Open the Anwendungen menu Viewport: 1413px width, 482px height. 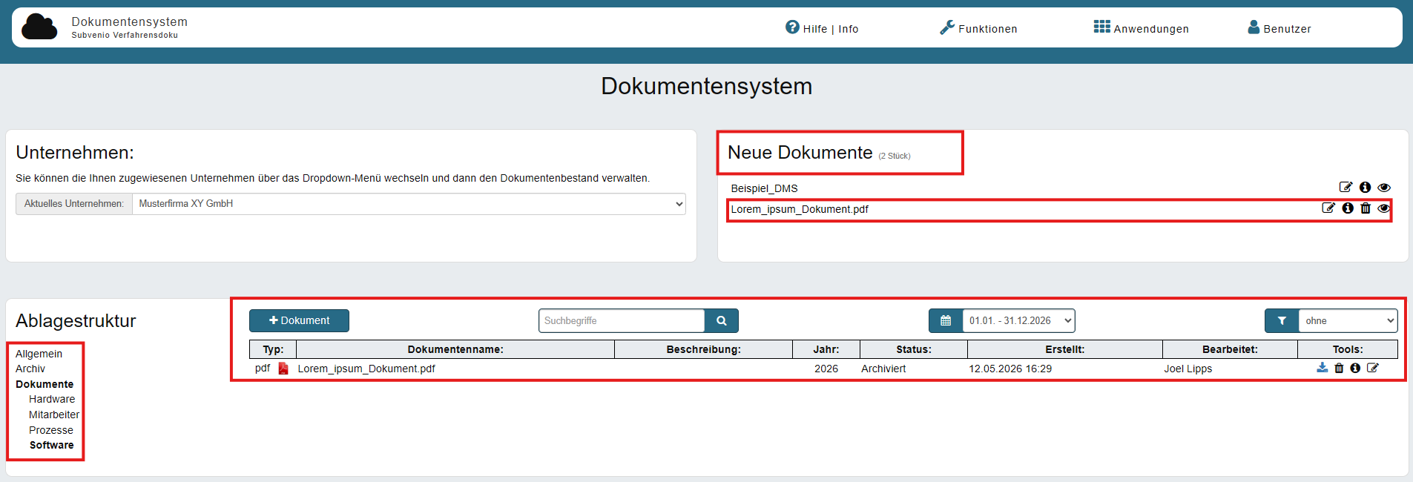[x=1141, y=28]
